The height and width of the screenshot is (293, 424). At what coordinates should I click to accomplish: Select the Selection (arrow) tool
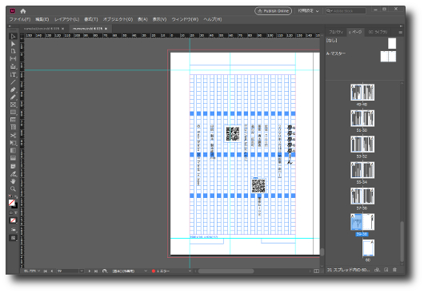13,37
